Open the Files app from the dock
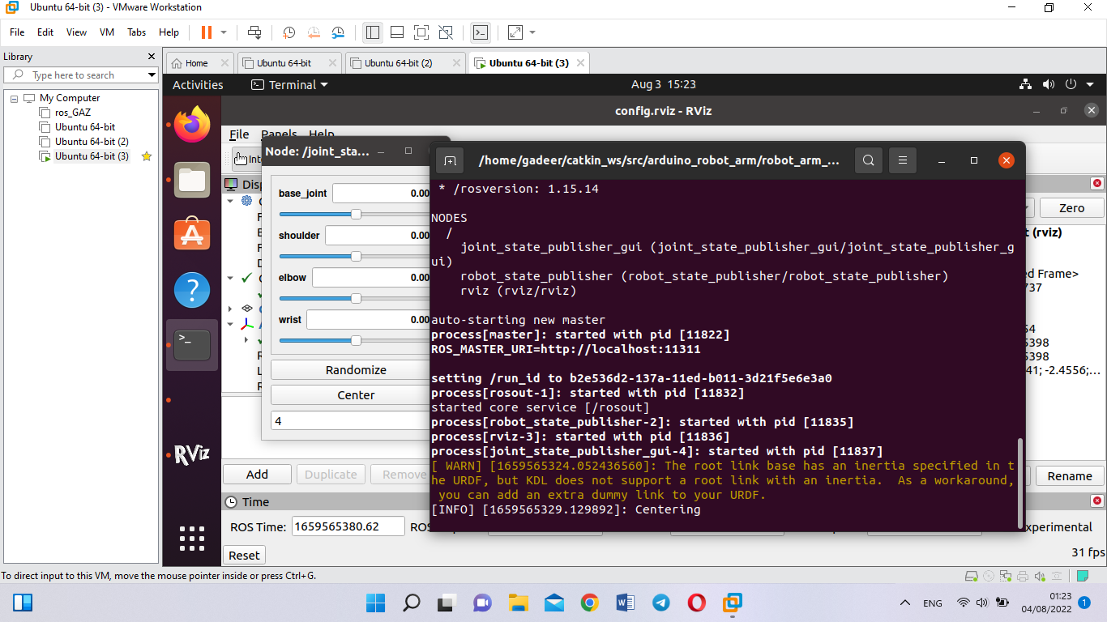Image resolution: width=1107 pixels, height=622 pixels. tap(191, 180)
